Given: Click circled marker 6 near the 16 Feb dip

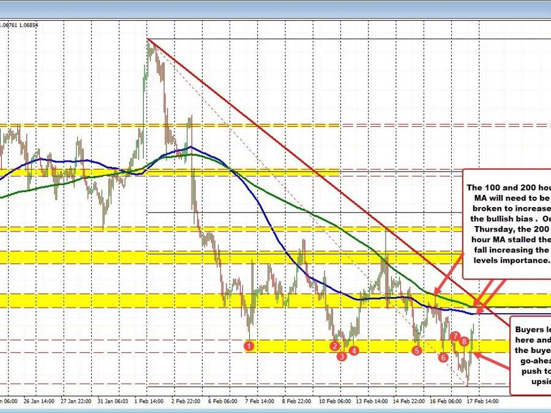Looking at the screenshot, I should click(x=442, y=356).
